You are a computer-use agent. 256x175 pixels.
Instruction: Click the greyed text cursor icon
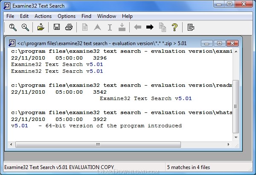click(x=110, y=27)
